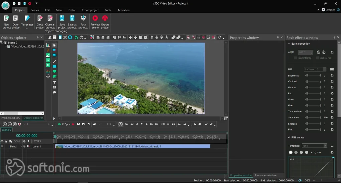Pin the Properties window panel
The image size is (341, 183).
(x=278, y=37)
